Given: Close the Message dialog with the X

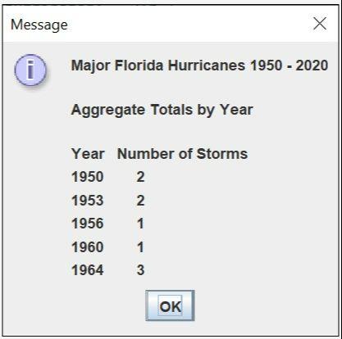Looking at the screenshot, I should tap(320, 24).
